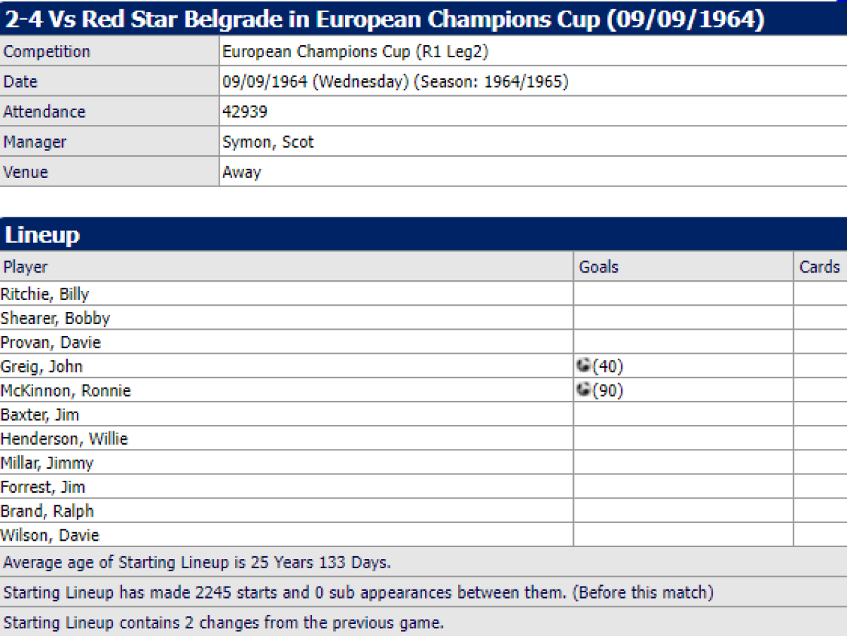Open Forrest, Jim player entry

pos(43,486)
